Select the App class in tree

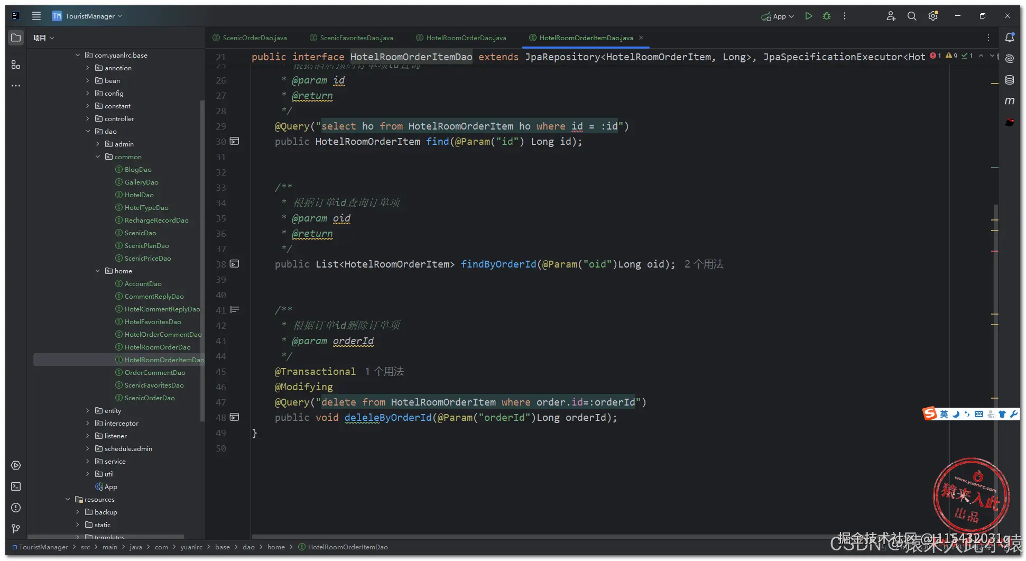coord(106,486)
